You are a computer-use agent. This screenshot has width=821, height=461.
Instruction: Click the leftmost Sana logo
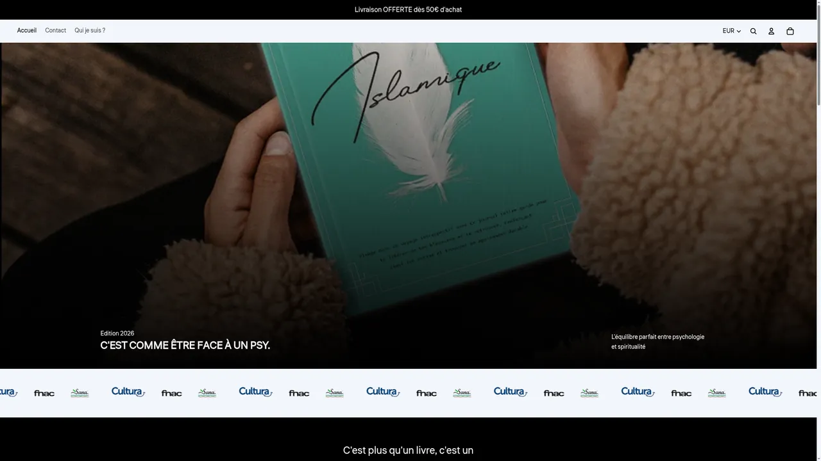coord(80,393)
